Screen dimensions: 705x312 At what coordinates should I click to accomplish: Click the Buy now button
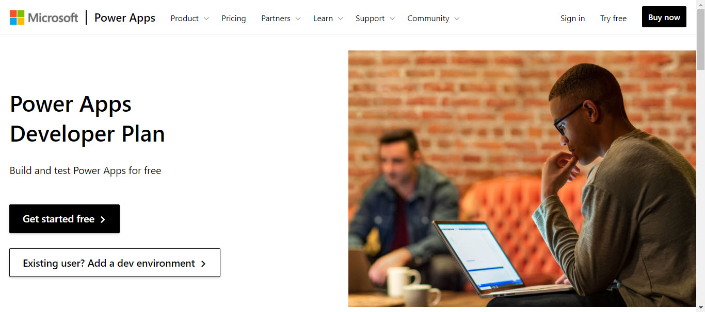point(664,17)
